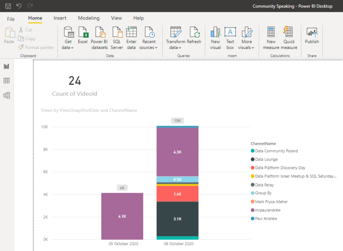Click the Save icon in title bar
The width and height of the screenshot is (343, 251).
(x=8, y=6)
